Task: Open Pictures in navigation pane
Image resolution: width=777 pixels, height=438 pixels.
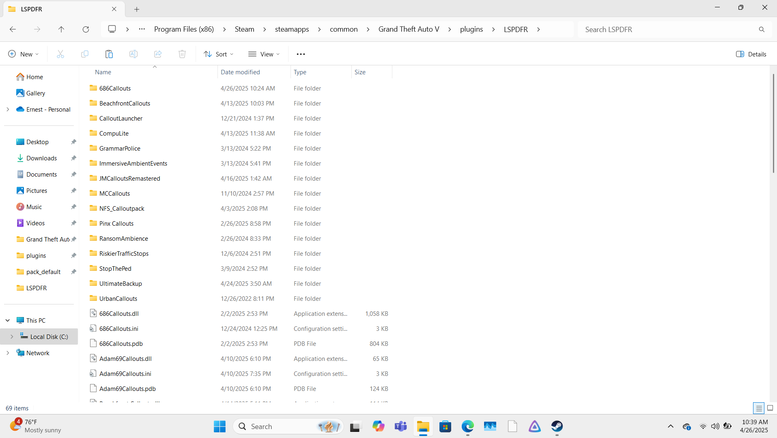Action: 37,190
